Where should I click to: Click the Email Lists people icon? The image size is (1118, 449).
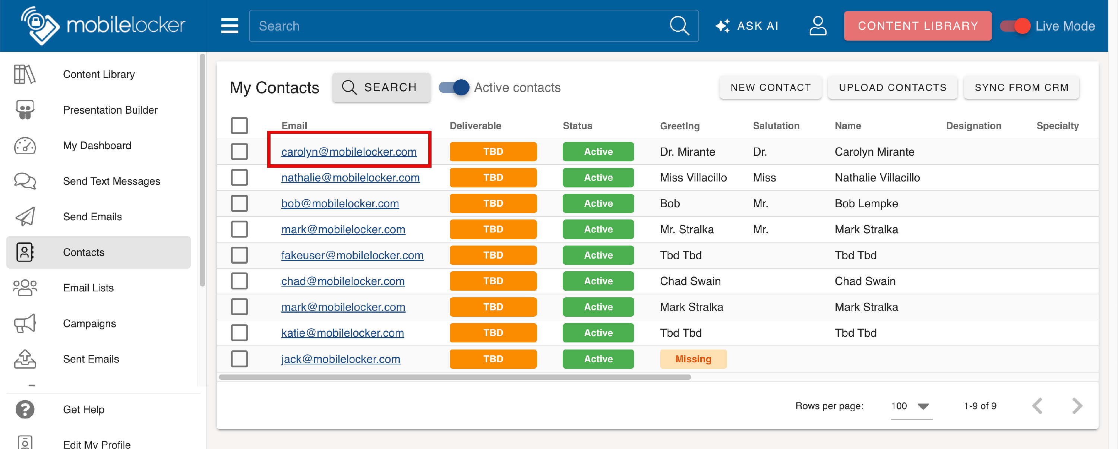[x=25, y=288]
